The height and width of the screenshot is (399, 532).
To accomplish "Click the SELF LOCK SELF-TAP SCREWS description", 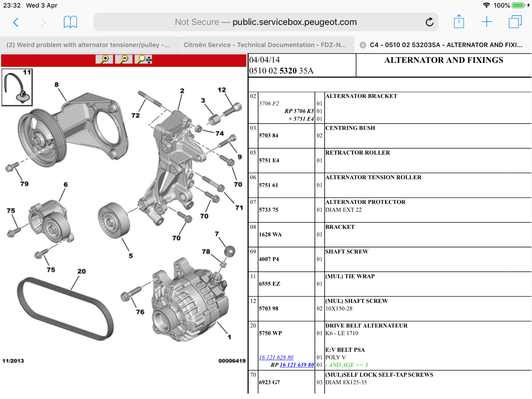I will (379, 375).
